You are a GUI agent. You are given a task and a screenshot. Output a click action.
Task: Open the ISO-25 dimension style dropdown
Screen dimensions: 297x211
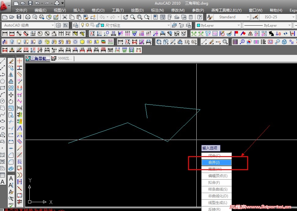293,17
